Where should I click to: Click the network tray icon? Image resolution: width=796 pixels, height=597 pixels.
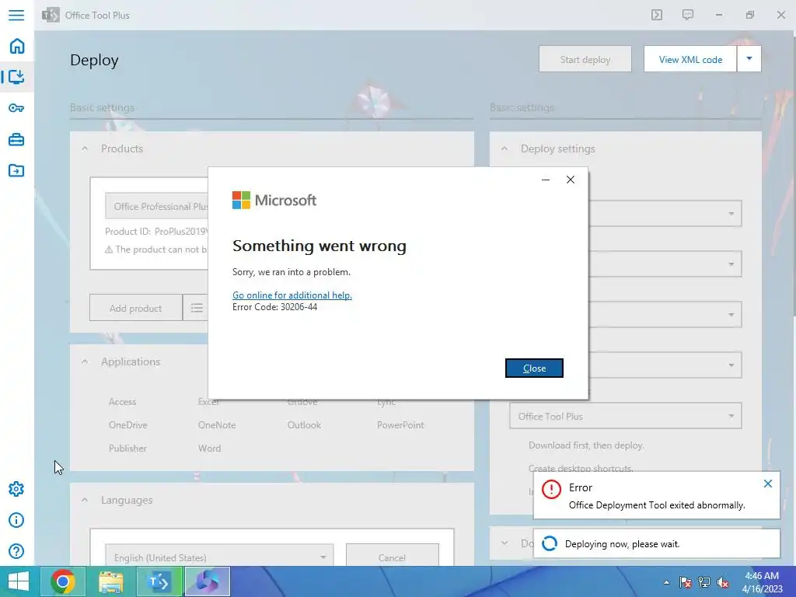(x=704, y=582)
